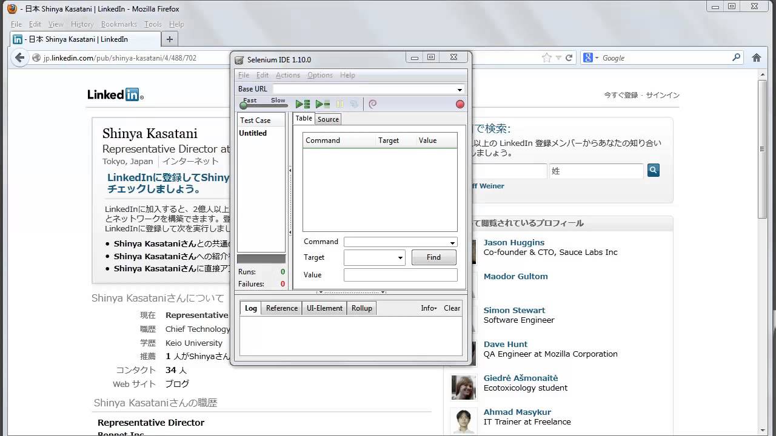Click the Firefox back arrow button
This screenshot has width=776, height=436.
tap(19, 58)
